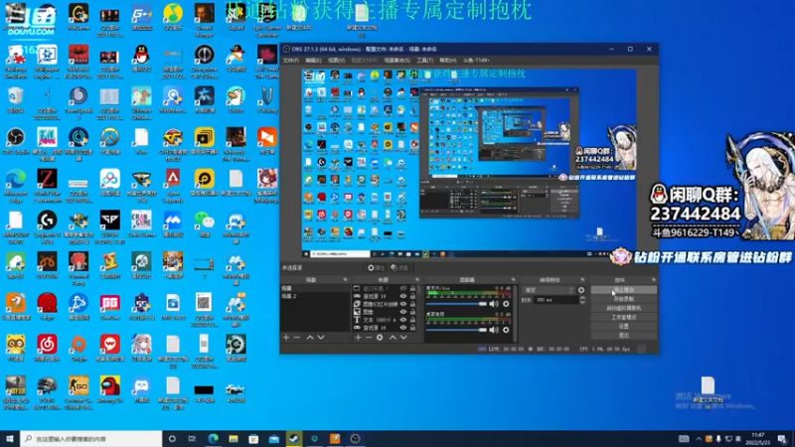The height and width of the screenshot is (447, 795).
Task: Open the 编辑(E) menu in OBS
Action: [x=313, y=61]
